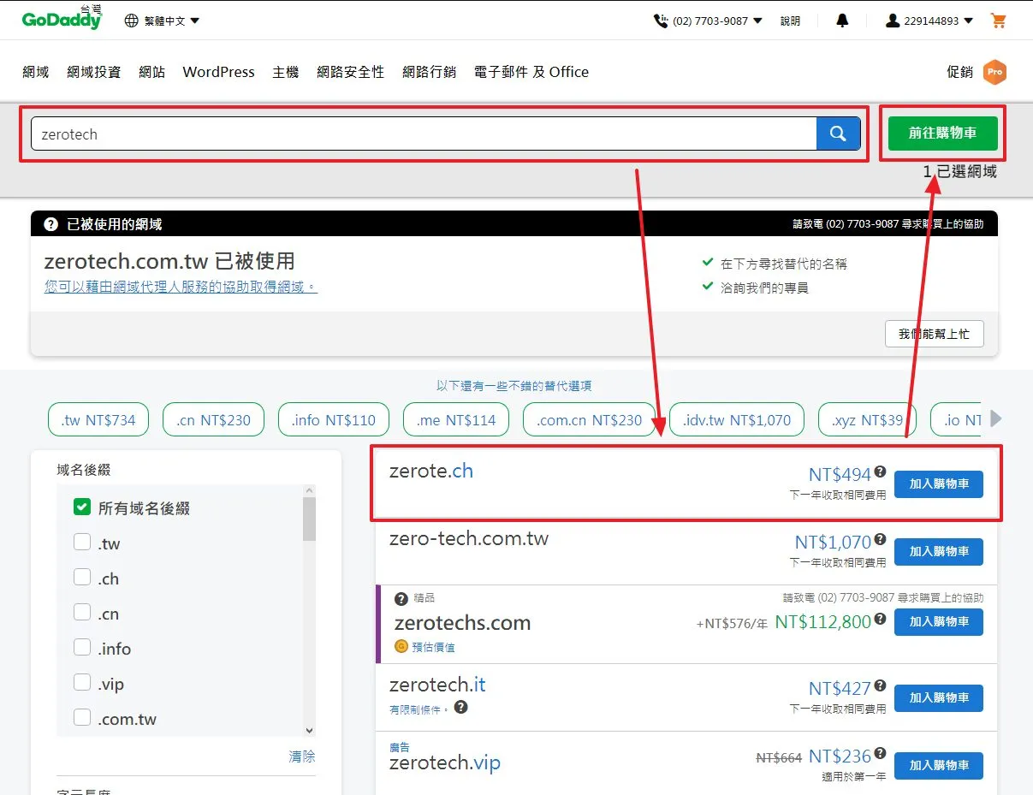Click the question mark icon beside 精品
Image resolution: width=1033 pixels, height=795 pixels.
(401, 598)
